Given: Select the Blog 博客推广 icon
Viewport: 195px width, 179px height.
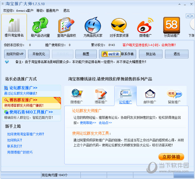Looking at the screenshot, I should click(x=101, y=94).
